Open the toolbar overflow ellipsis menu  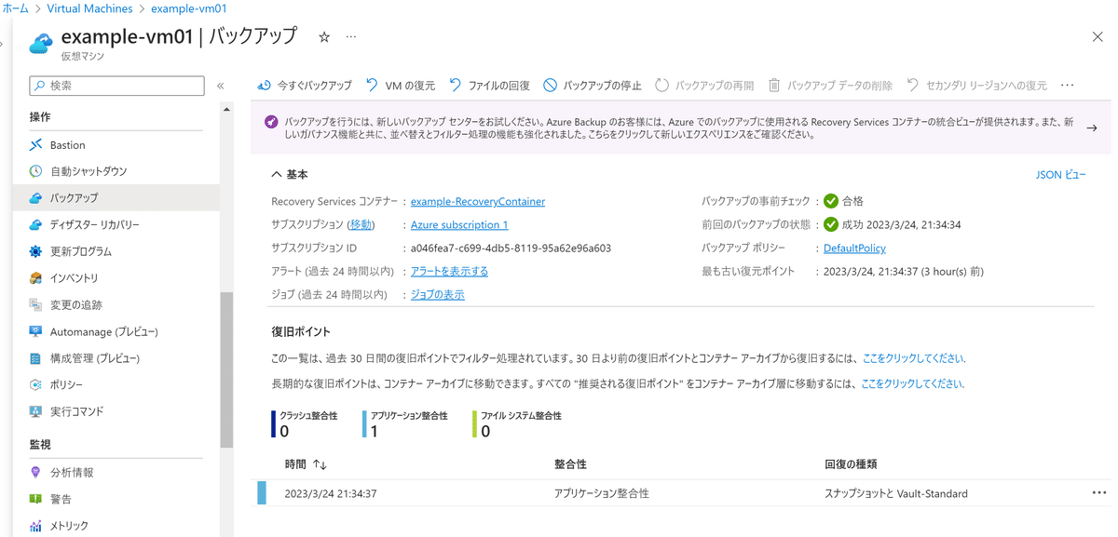1068,86
